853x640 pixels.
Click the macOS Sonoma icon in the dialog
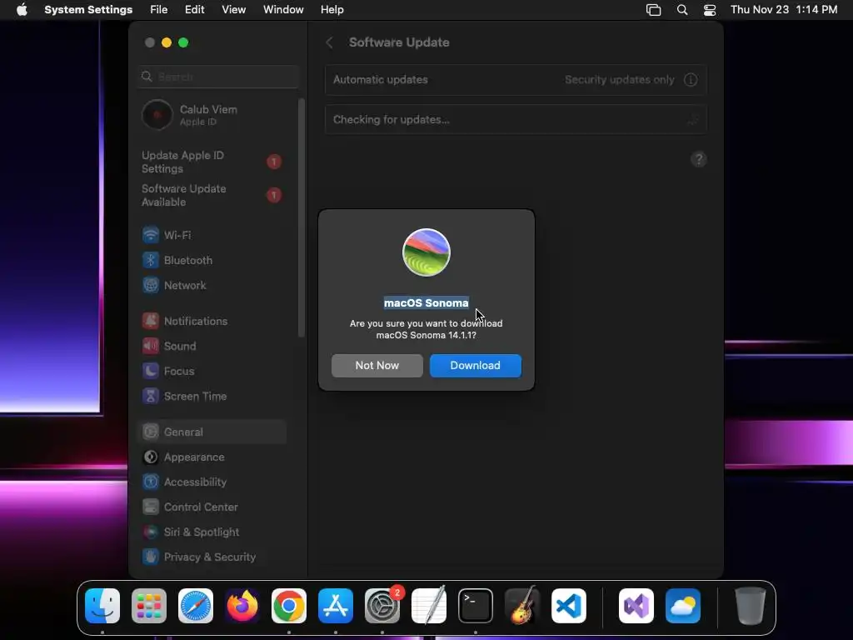(426, 252)
